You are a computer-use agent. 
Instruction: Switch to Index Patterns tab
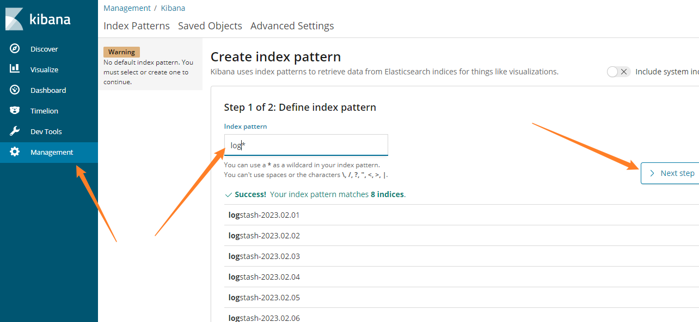coord(137,26)
